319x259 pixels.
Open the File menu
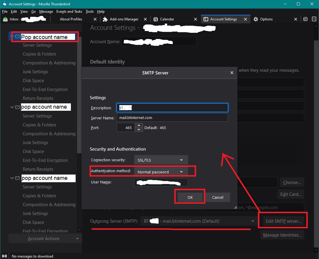click(x=5, y=12)
